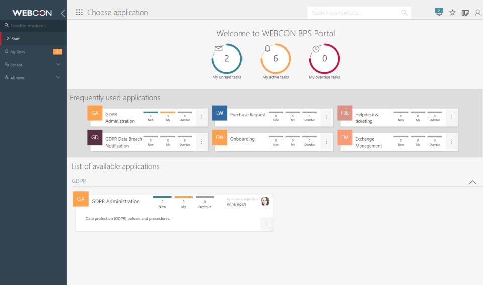This screenshot has height=285, width=483.
Task: Collapse the sidebar with the arrow icon
Action: [63, 13]
